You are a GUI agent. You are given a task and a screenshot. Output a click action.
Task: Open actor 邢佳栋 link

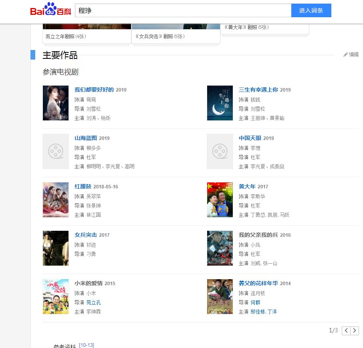[258, 312]
